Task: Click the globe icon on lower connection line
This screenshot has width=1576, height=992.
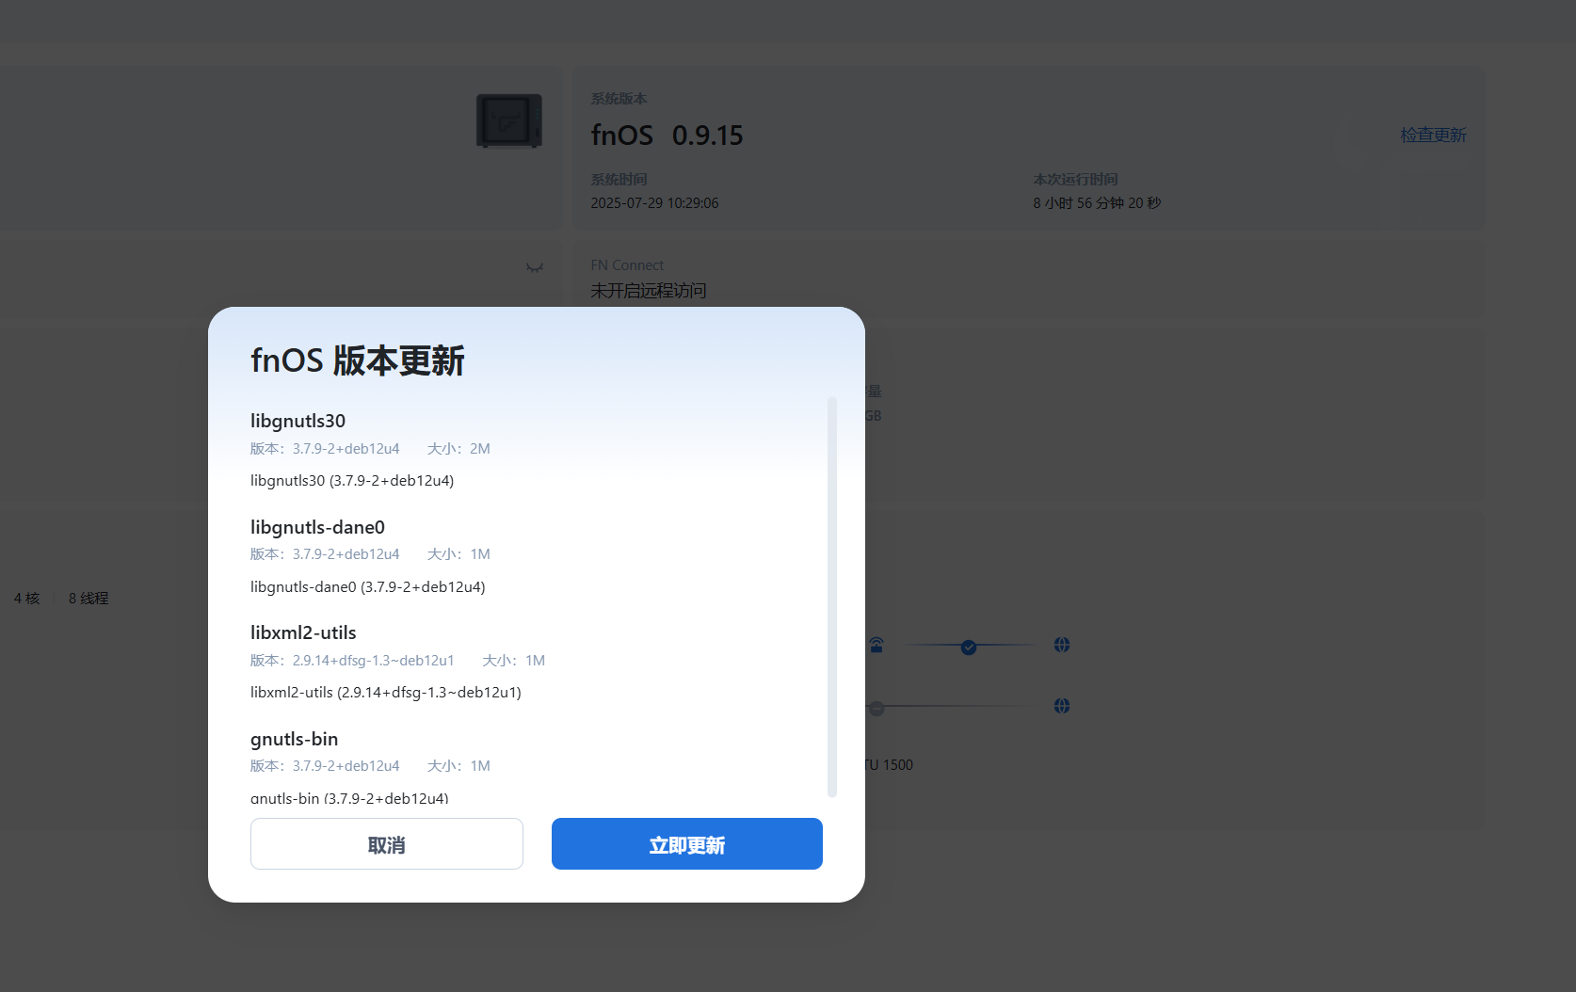Action: coord(1062,706)
